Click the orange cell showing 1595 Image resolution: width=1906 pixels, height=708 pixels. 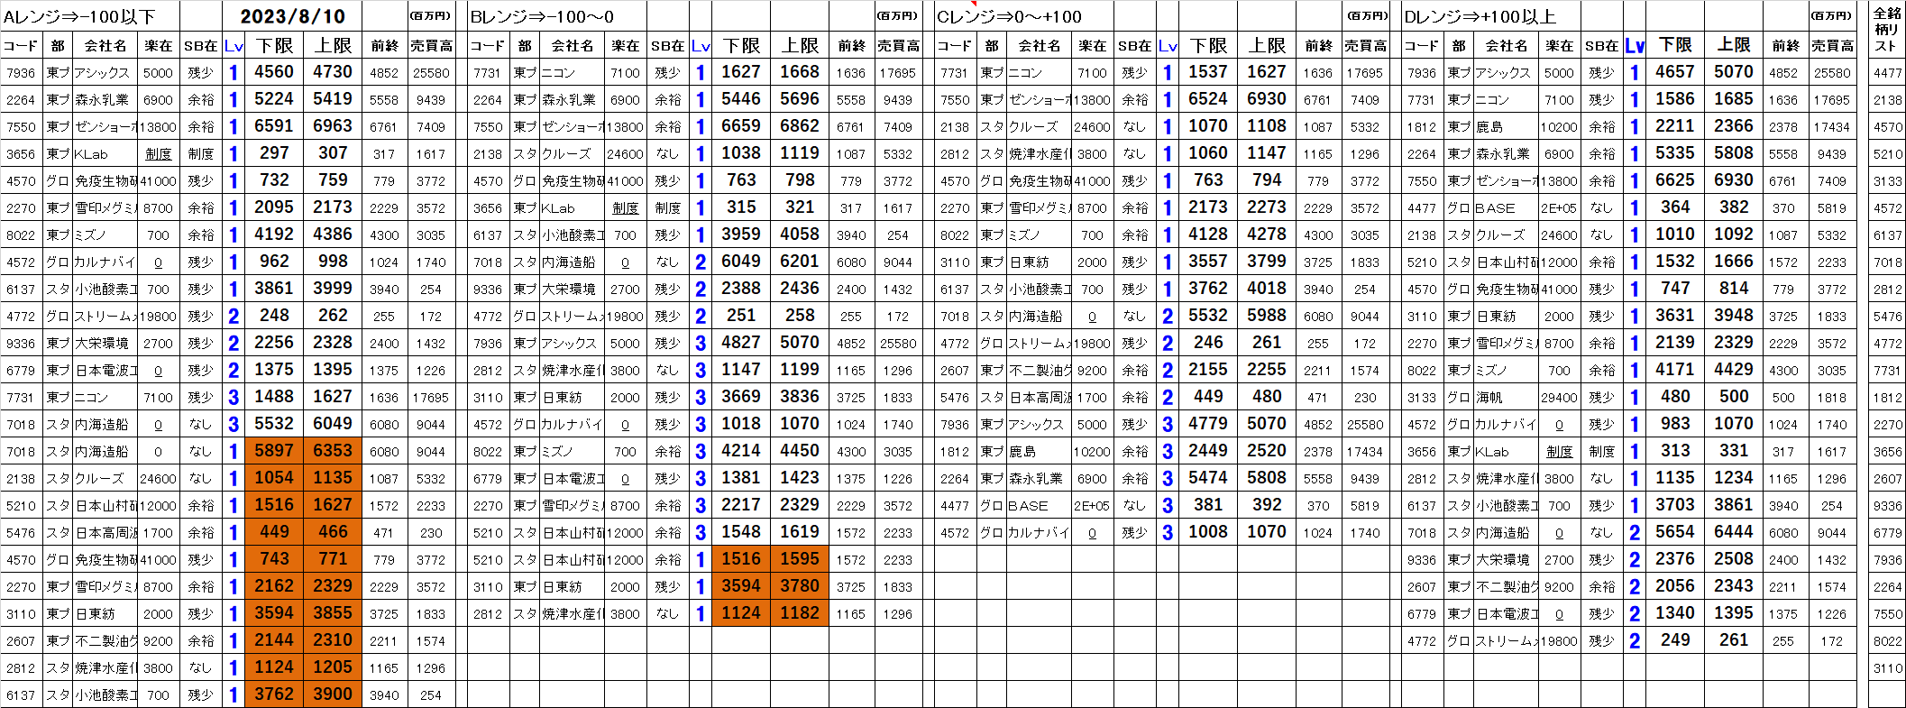tap(800, 559)
